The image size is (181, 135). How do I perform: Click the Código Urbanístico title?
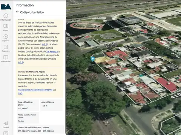coord(32,12)
